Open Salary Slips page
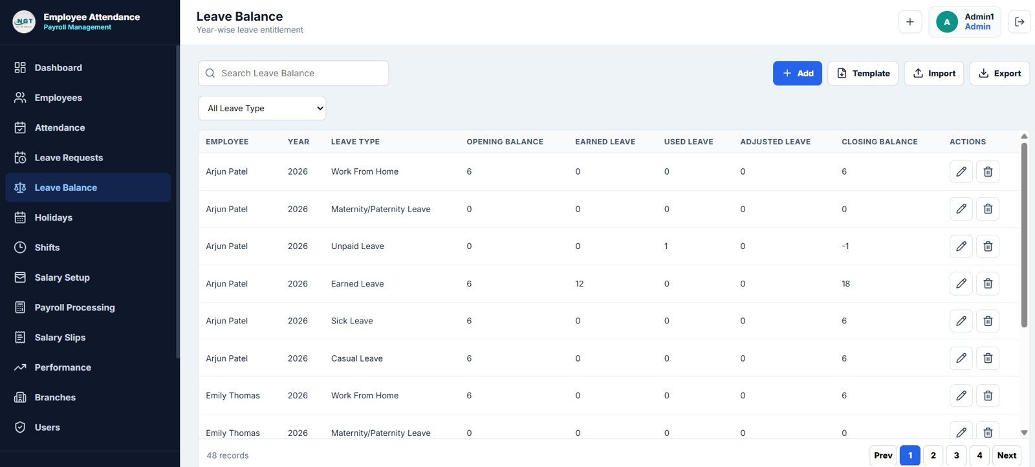 pos(88,338)
